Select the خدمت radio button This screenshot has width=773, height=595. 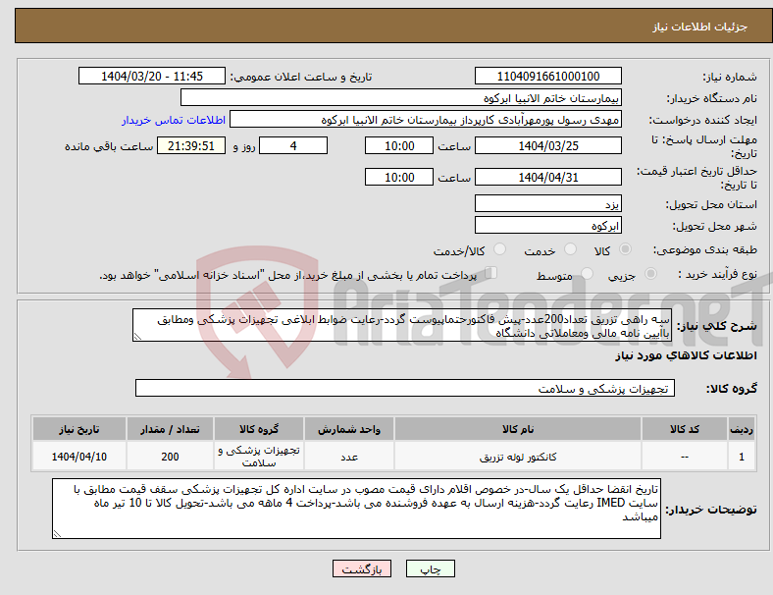coord(570,249)
